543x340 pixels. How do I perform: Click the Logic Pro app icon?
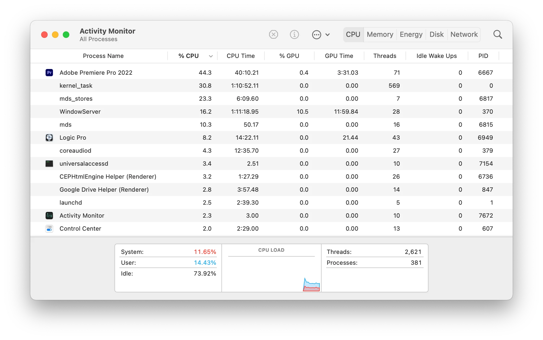[49, 138]
